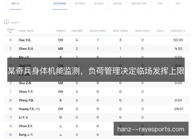Select Cao Y.X. block points value 3
Screen dimensions: 192x139
120,40
